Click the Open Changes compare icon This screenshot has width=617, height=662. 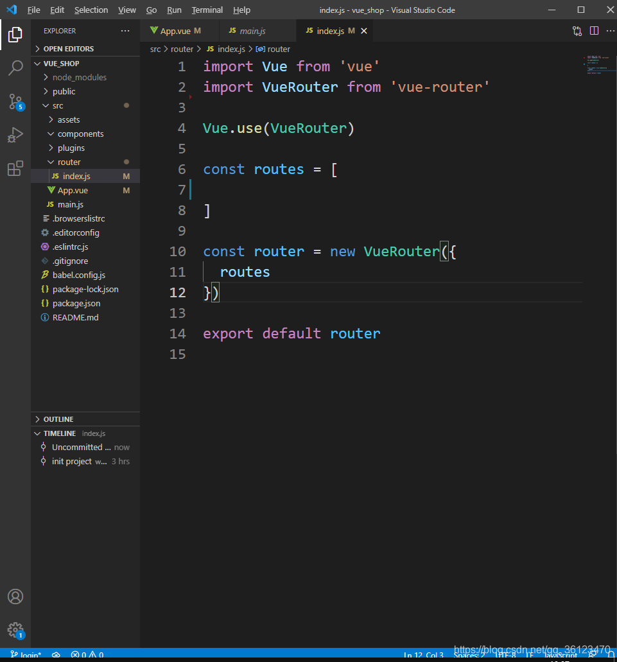tap(577, 31)
